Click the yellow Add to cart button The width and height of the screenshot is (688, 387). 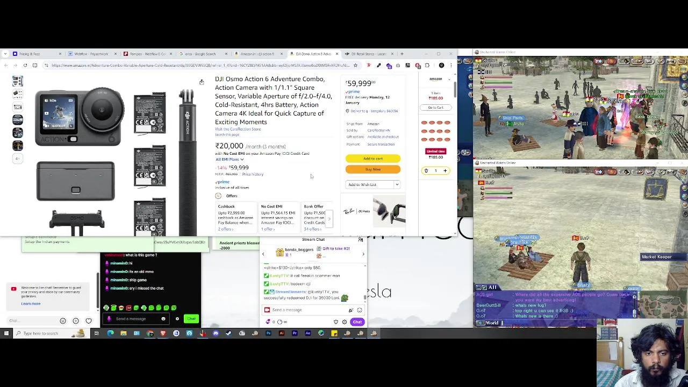(372, 159)
